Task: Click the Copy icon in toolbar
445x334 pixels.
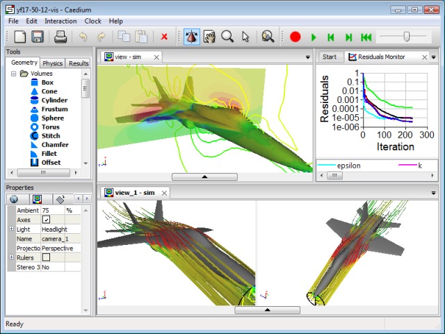Action: 124,37
